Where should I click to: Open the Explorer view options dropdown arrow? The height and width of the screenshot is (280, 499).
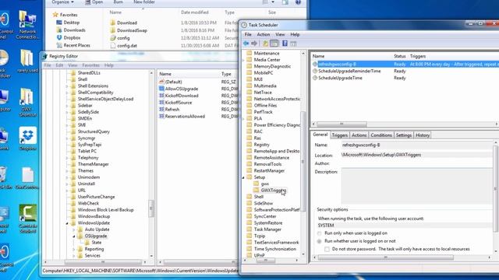[x=273, y=2]
